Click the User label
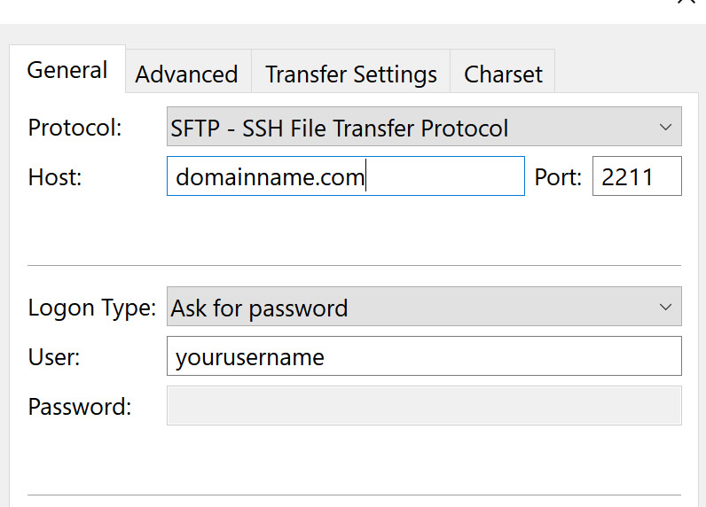Image resolution: width=706 pixels, height=507 pixels. pyautogui.click(x=54, y=357)
